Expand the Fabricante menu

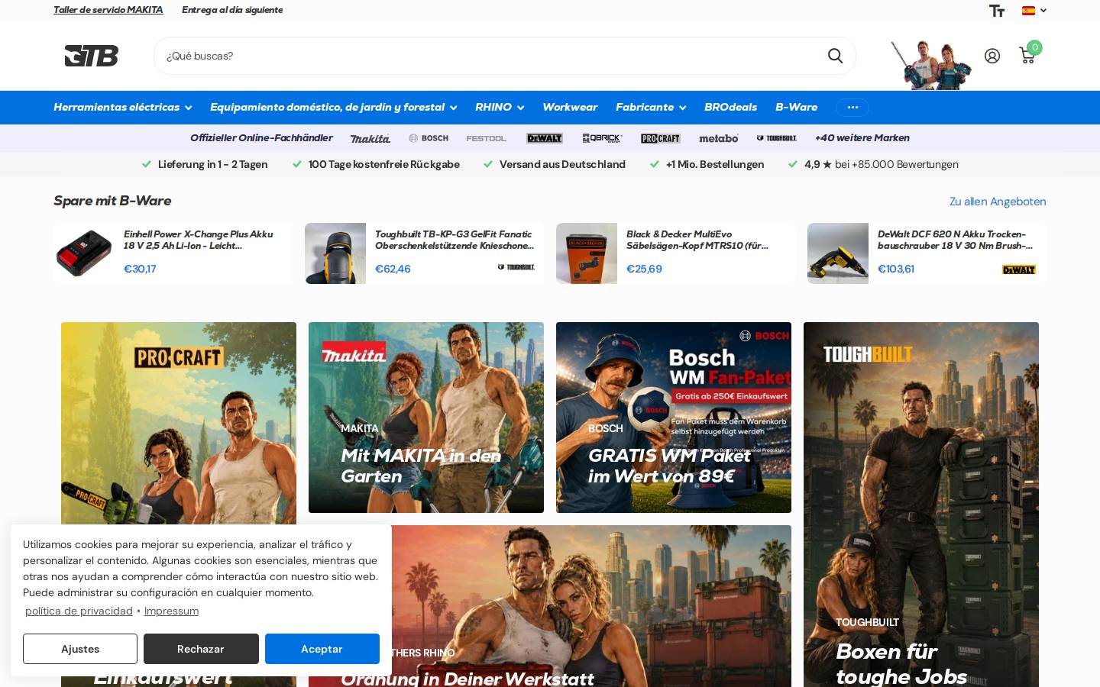tap(651, 108)
